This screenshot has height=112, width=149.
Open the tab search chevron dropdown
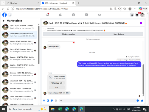[3, 3]
